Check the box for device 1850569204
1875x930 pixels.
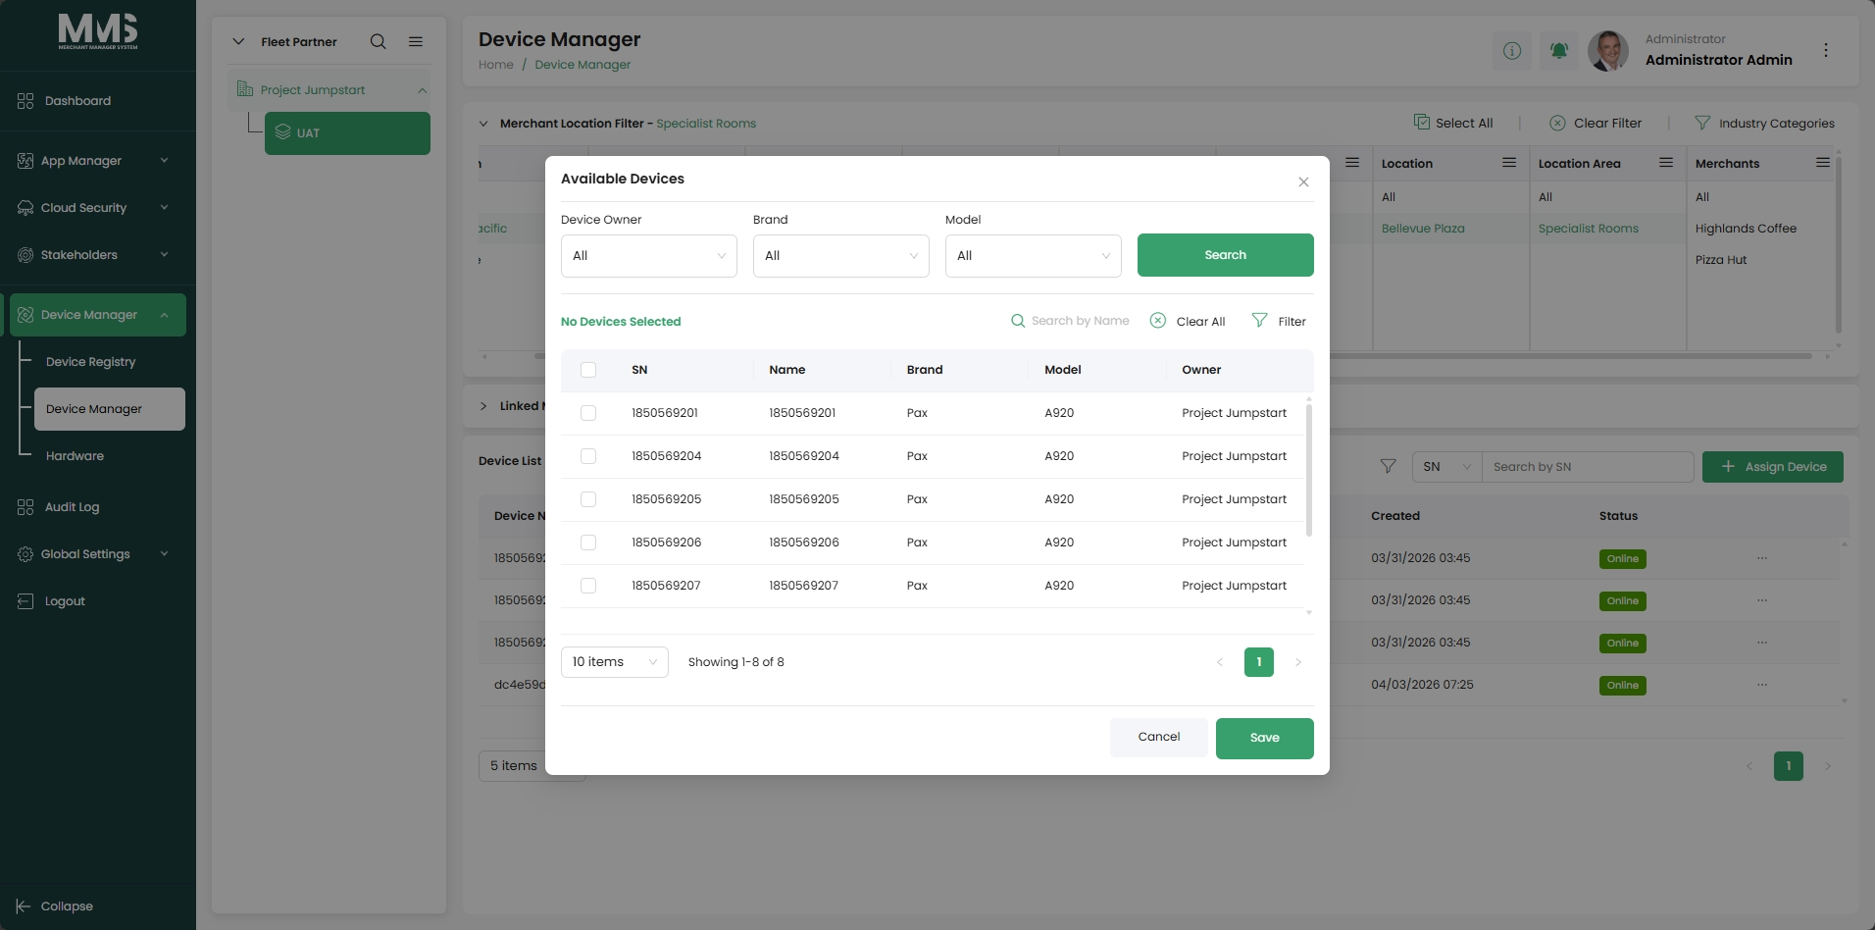pos(588,456)
